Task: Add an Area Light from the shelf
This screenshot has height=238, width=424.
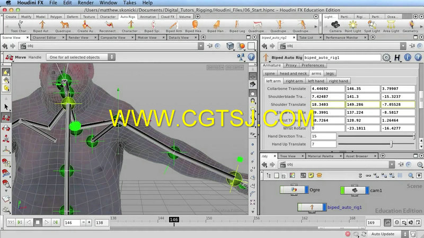Action: 391,26
